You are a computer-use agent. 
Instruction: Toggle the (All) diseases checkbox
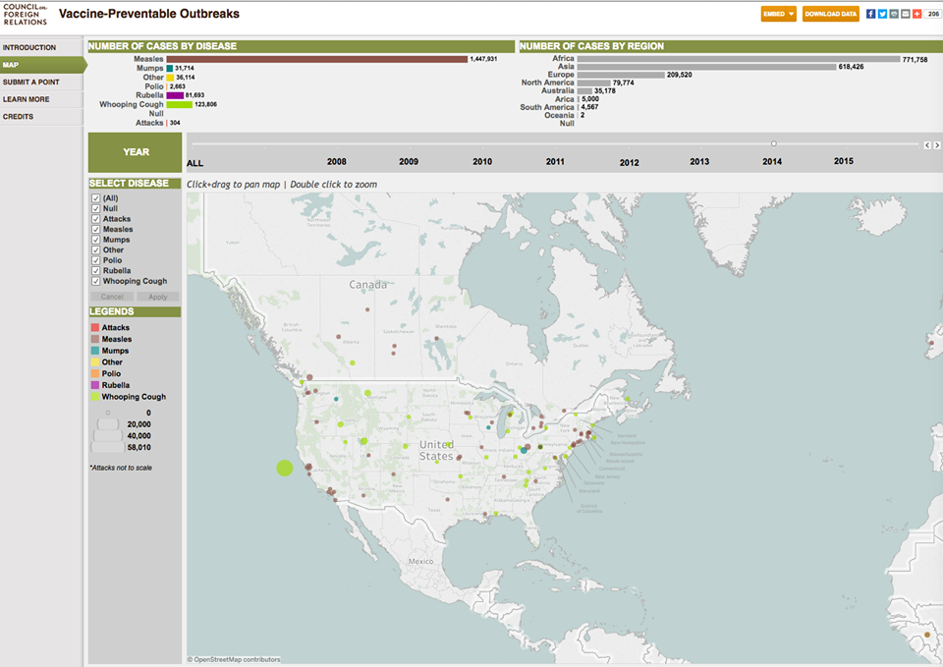point(96,198)
